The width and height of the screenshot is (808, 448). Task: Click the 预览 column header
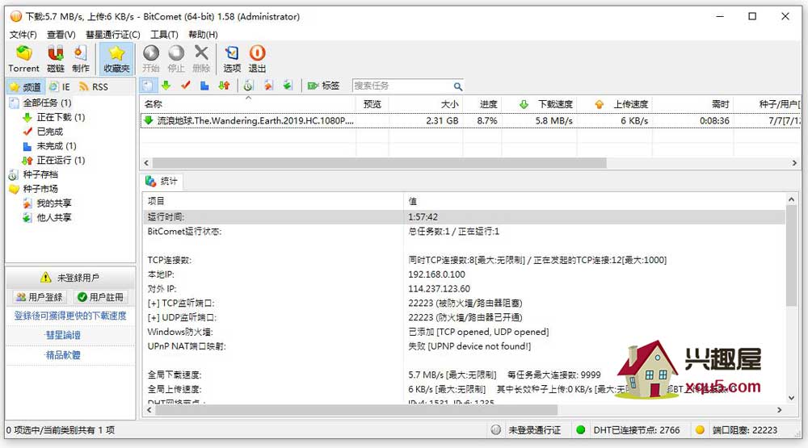point(372,104)
